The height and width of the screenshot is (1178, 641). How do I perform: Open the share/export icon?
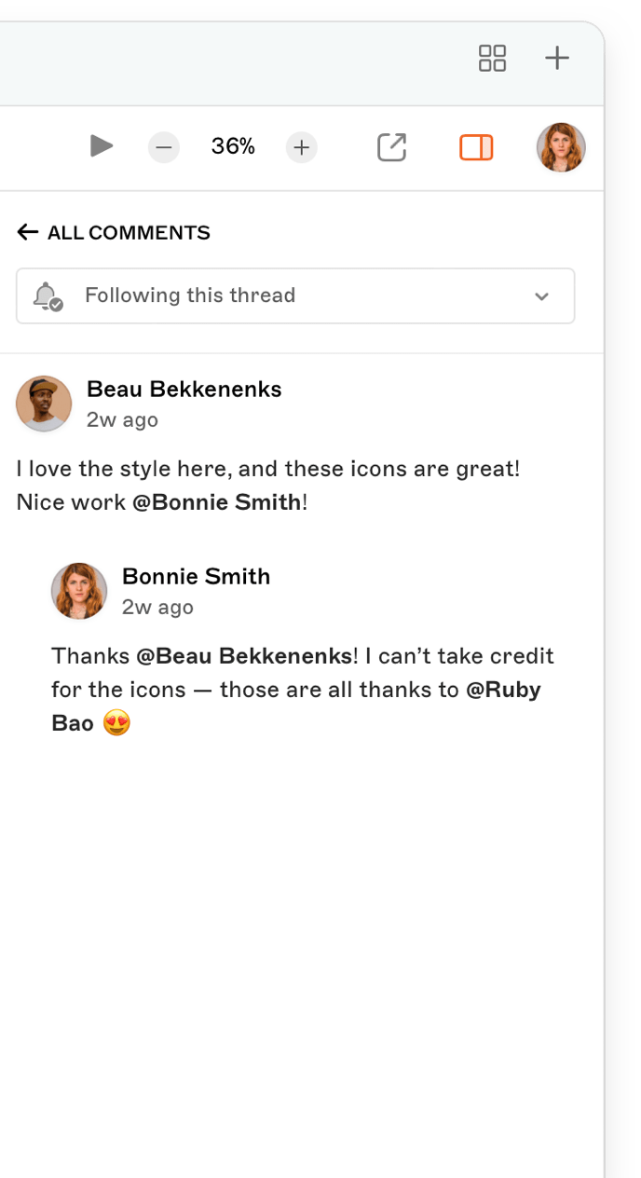pyautogui.click(x=391, y=147)
